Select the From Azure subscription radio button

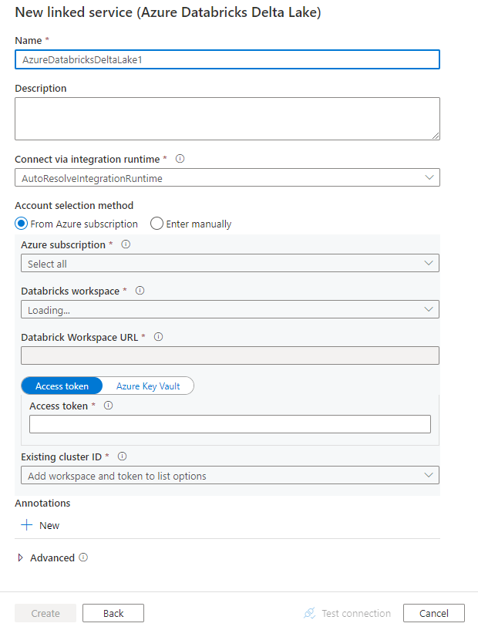coord(22,224)
